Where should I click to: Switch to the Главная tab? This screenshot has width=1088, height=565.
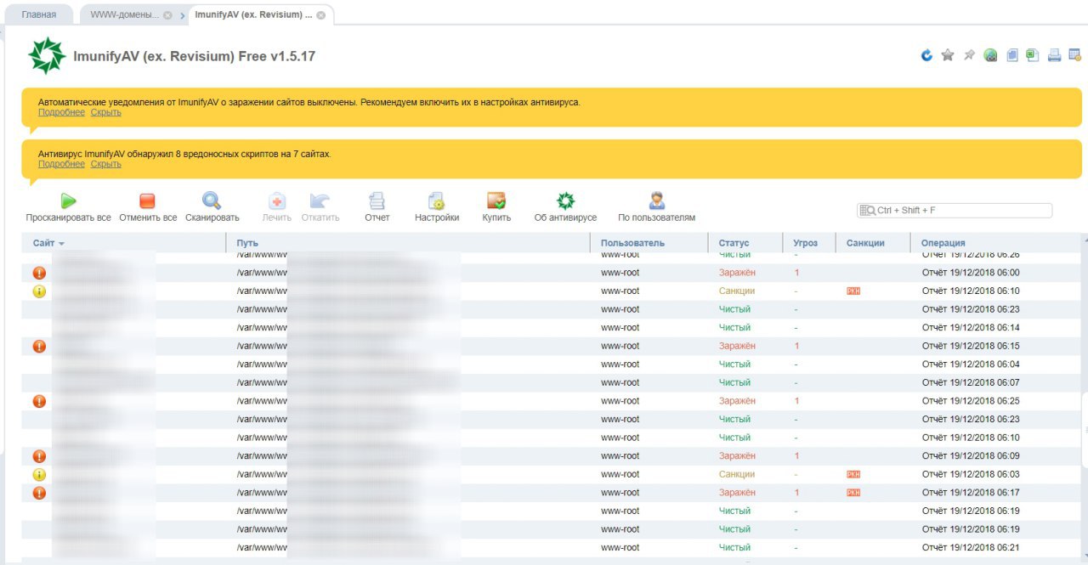tap(39, 14)
